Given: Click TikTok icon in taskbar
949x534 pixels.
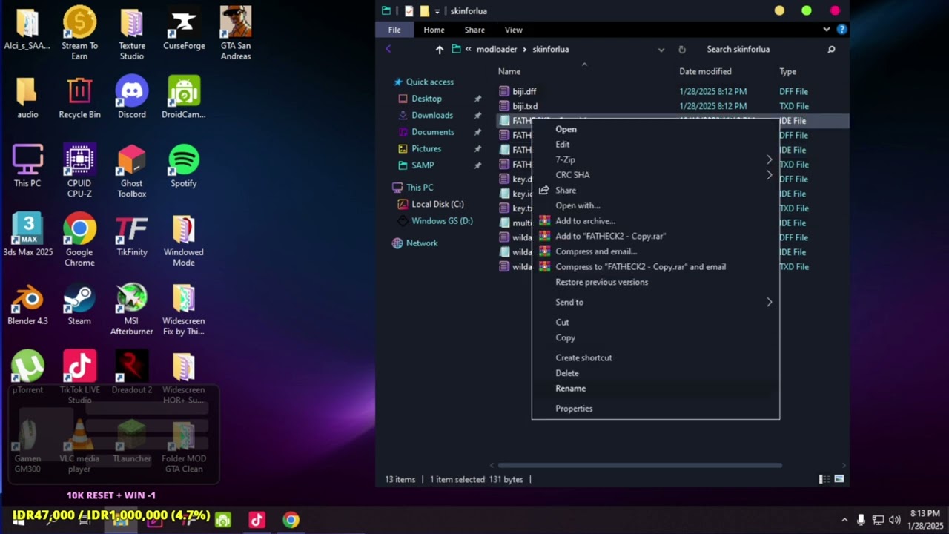Looking at the screenshot, I should pyautogui.click(x=257, y=520).
